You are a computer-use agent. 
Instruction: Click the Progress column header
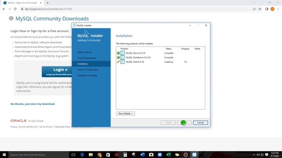tap(185, 49)
